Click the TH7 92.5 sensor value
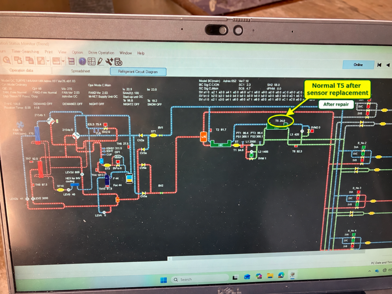This screenshot has height=294, width=392. click(32, 159)
